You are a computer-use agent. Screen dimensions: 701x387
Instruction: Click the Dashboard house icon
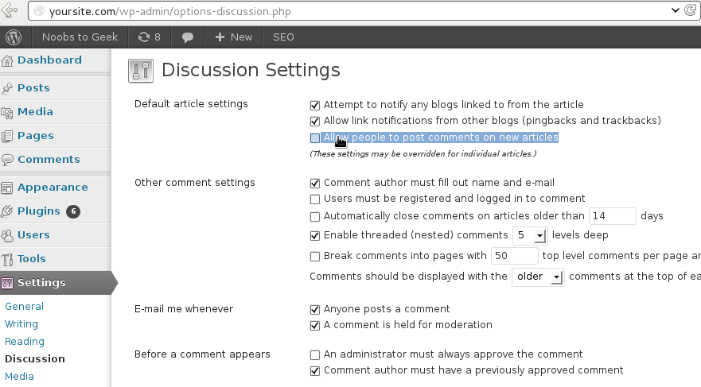7,60
